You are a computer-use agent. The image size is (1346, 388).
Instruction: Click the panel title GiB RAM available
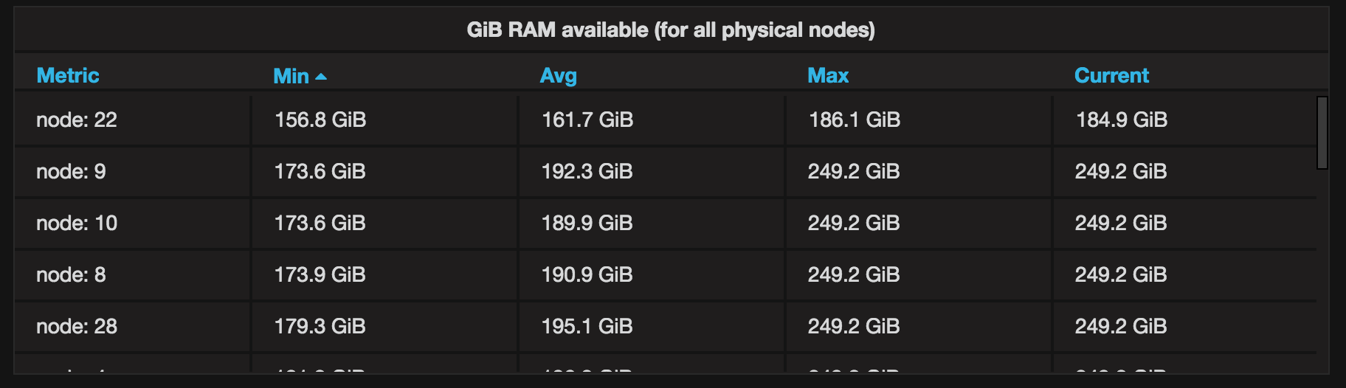[x=671, y=30]
